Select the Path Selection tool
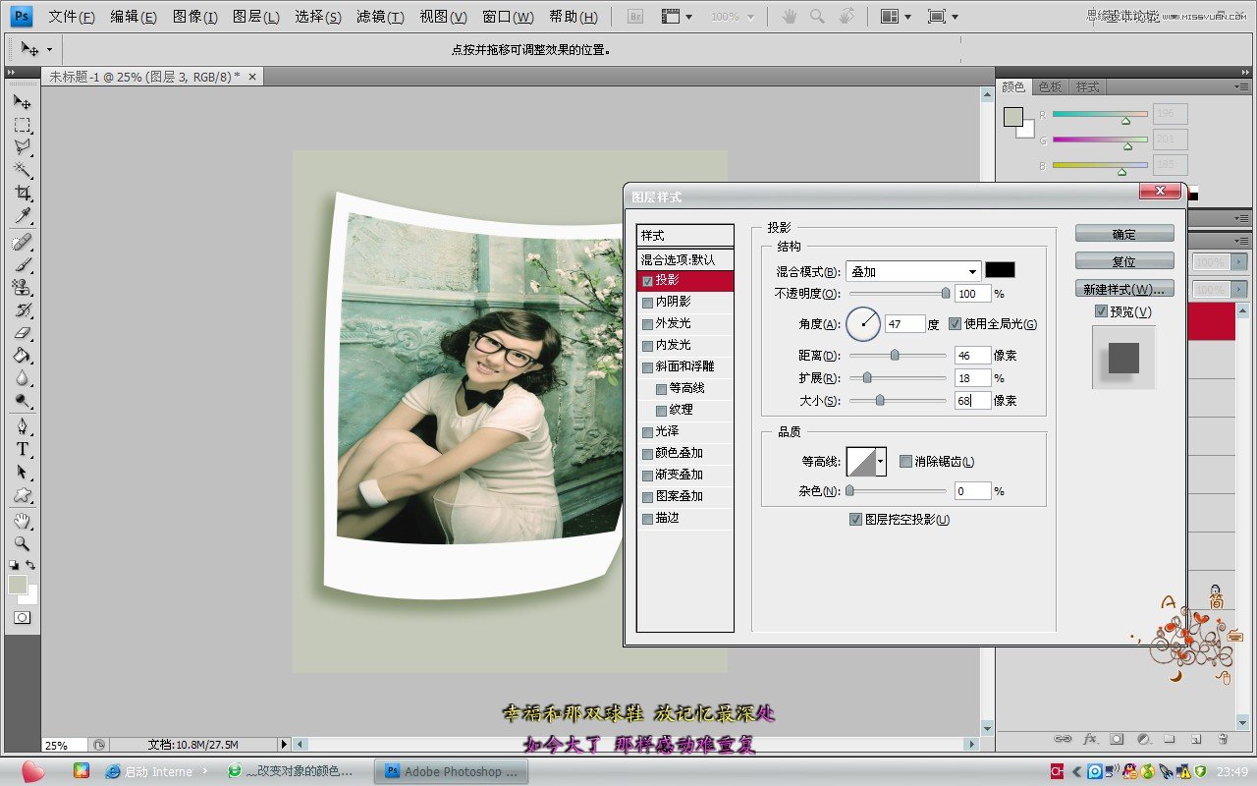Screen dimensions: 1257x786 [x=22, y=472]
